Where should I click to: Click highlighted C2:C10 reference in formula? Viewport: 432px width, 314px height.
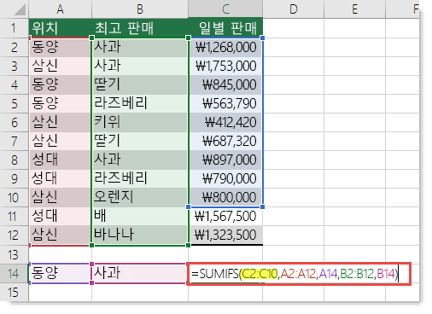[260, 274]
